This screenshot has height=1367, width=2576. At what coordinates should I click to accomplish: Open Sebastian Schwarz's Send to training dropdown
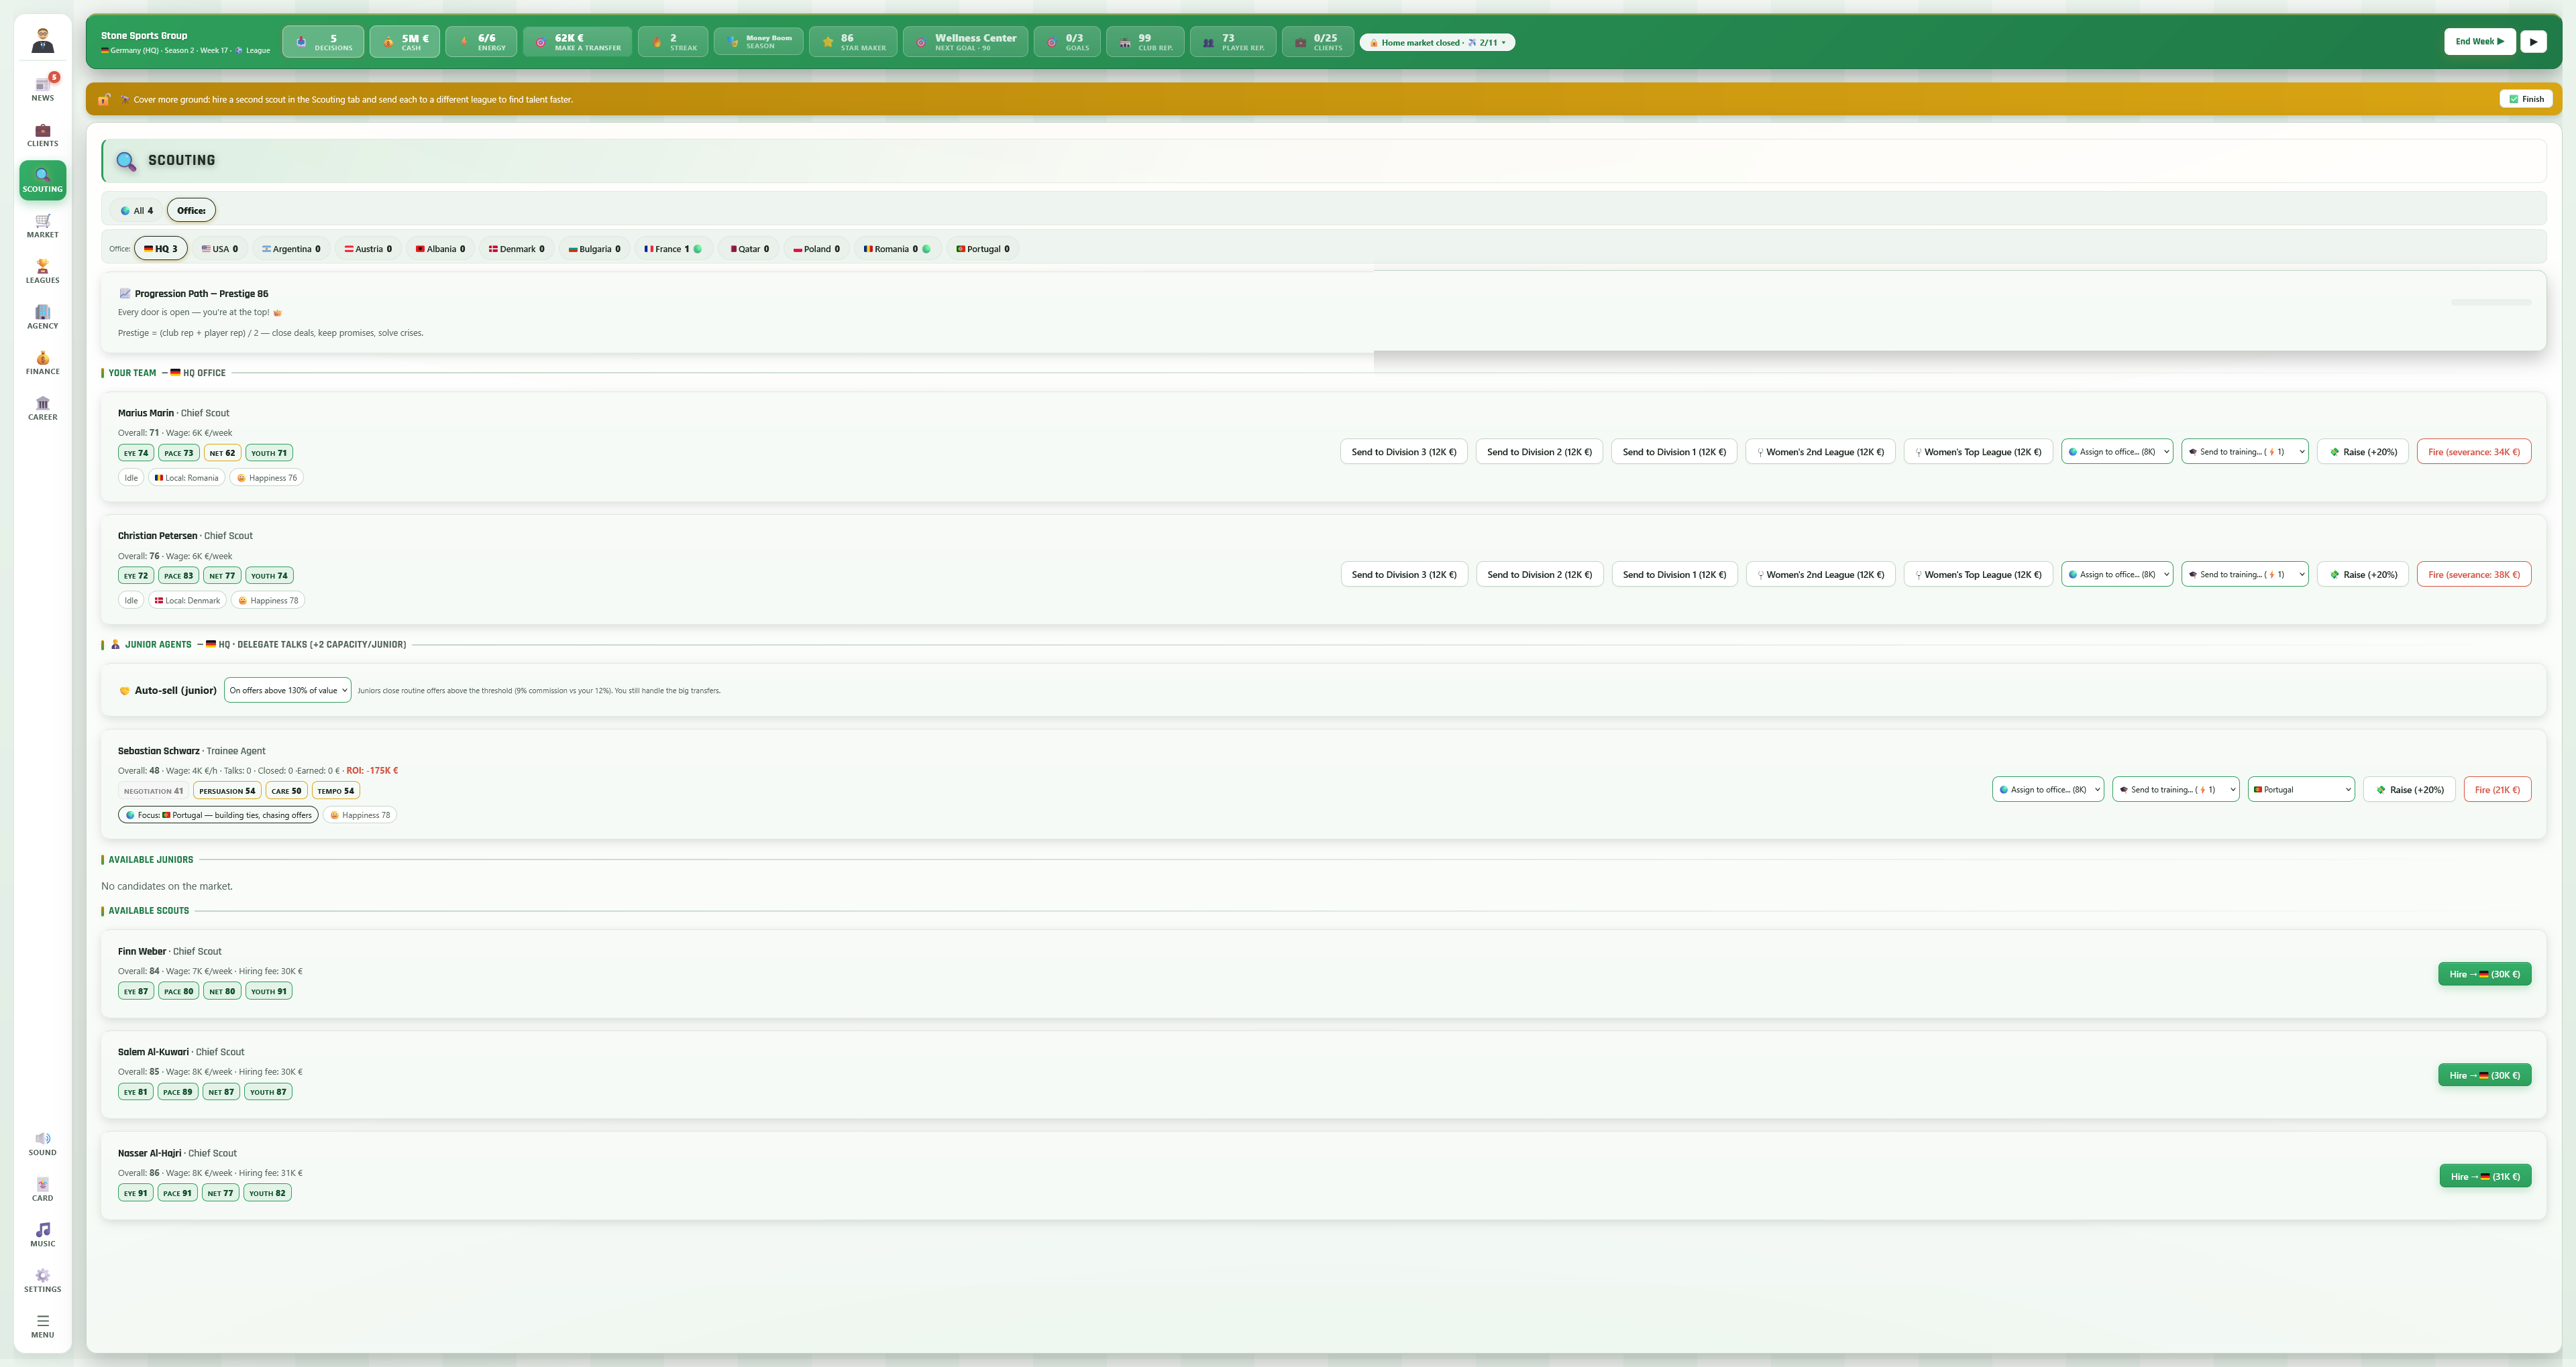point(2176,789)
